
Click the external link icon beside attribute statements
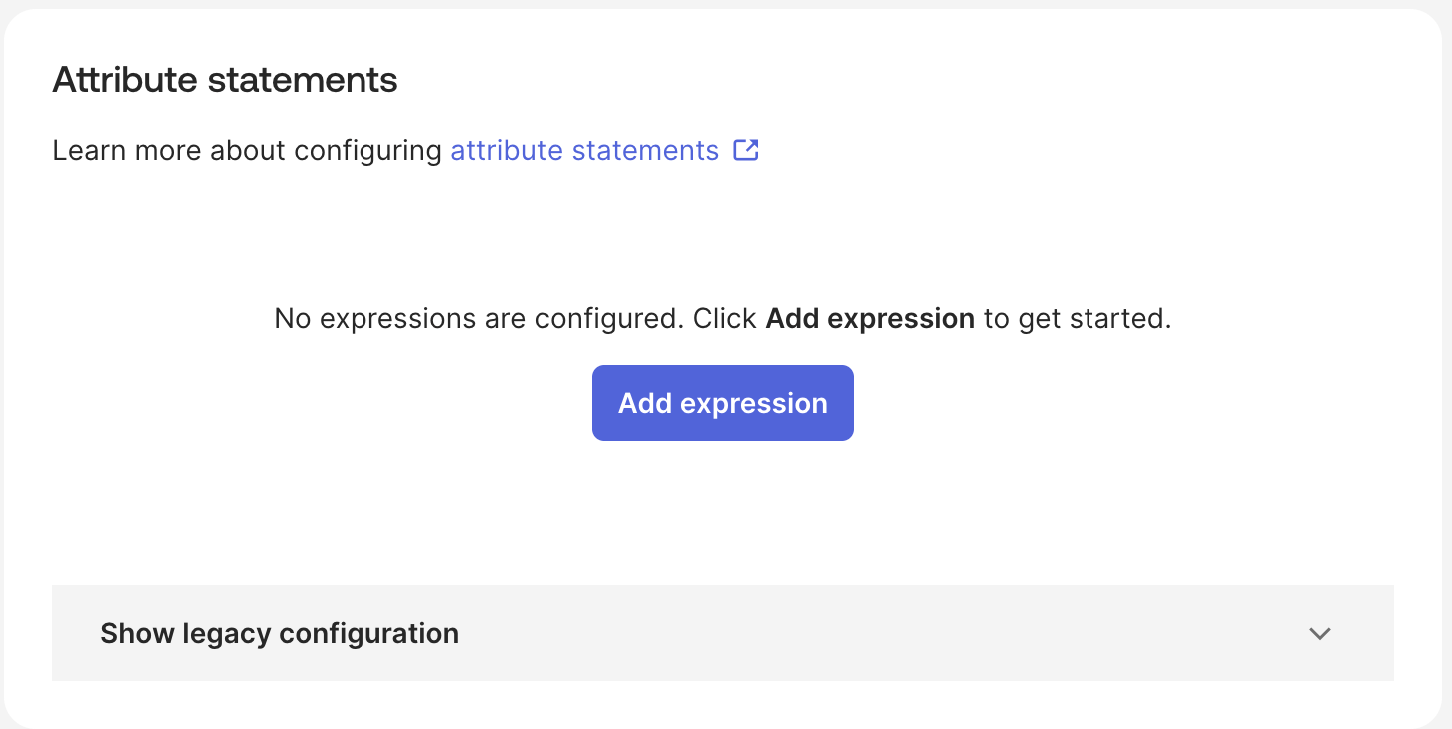pyautogui.click(x=746, y=150)
